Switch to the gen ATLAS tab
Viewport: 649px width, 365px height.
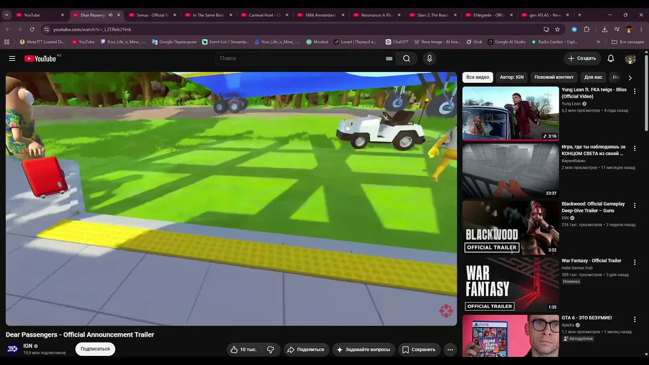coord(546,15)
